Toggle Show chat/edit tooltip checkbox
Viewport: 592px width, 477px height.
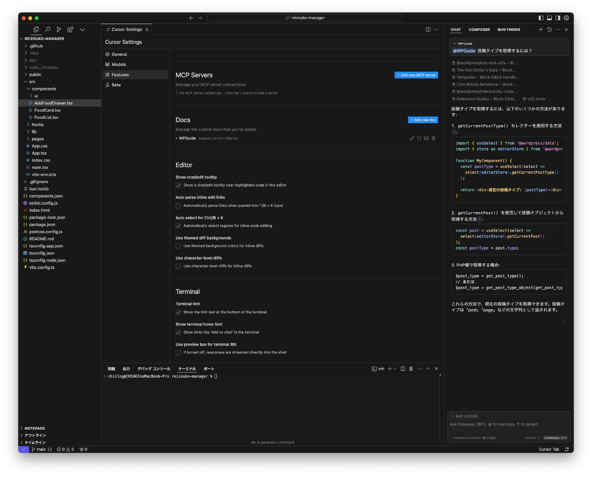point(178,185)
